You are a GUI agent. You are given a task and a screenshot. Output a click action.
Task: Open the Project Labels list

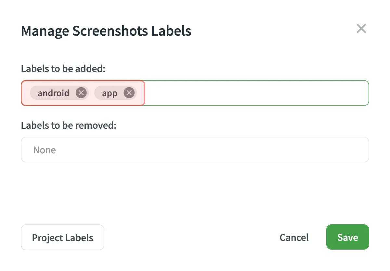click(62, 237)
